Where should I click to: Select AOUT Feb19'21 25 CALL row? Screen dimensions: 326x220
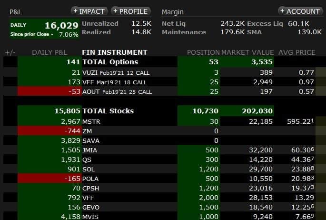(165, 91)
